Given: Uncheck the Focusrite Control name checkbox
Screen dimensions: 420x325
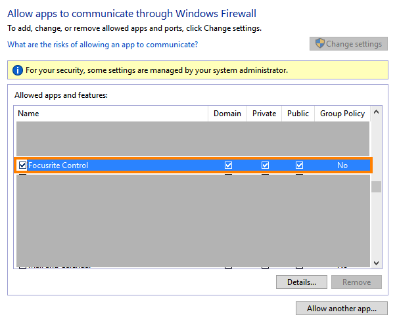Looking at the screenshot, I should click(22, 165).
